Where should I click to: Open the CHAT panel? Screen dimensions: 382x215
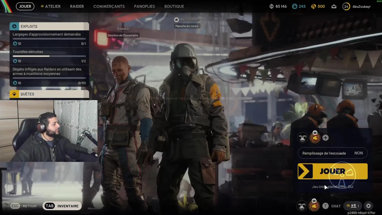click(x=336, y=206)
